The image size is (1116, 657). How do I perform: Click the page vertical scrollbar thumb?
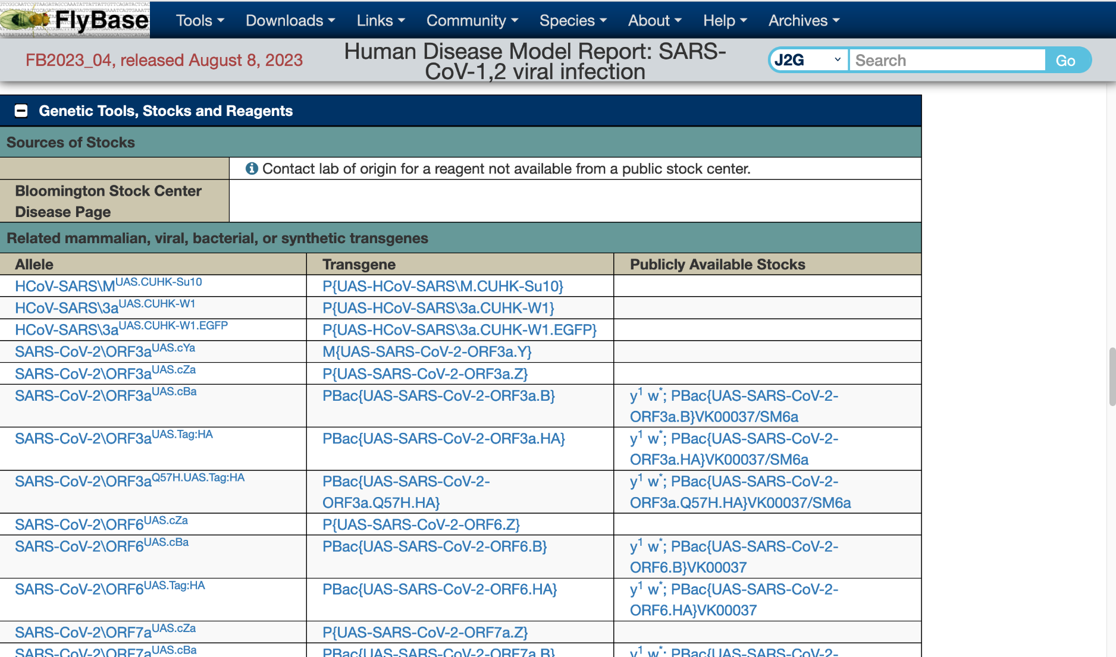coord(1112,376)
